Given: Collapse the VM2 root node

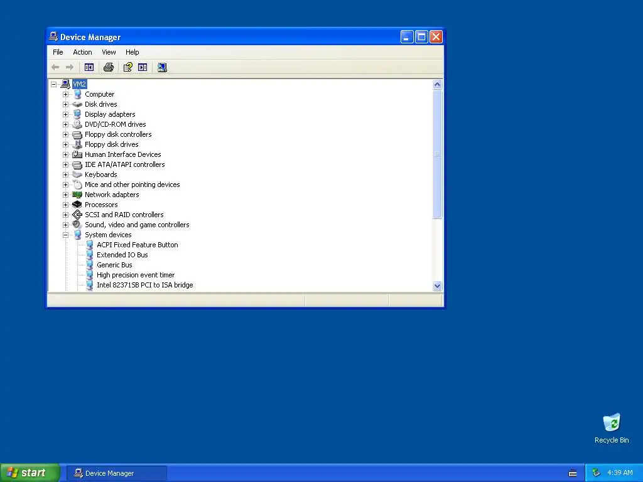Looking at the screenshot, I should [54, 84].
